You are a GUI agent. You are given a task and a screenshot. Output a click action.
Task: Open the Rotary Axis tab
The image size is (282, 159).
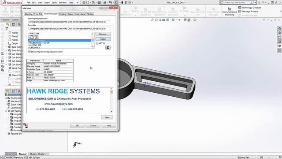[80, 14]
